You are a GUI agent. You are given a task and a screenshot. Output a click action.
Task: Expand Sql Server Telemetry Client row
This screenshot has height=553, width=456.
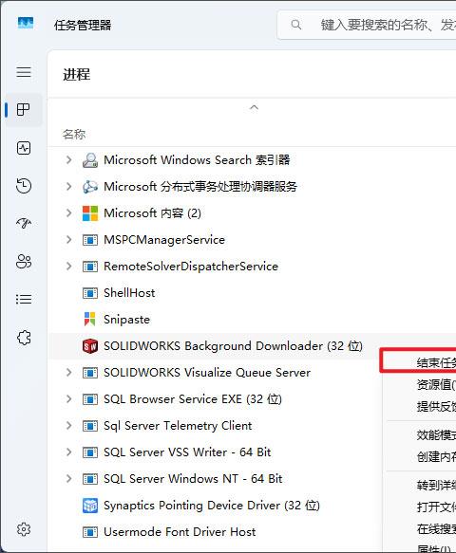(69, 425)
